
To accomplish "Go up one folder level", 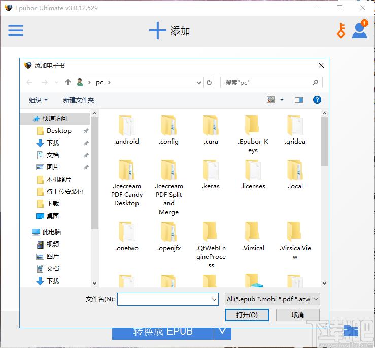I will pos(68,83).
